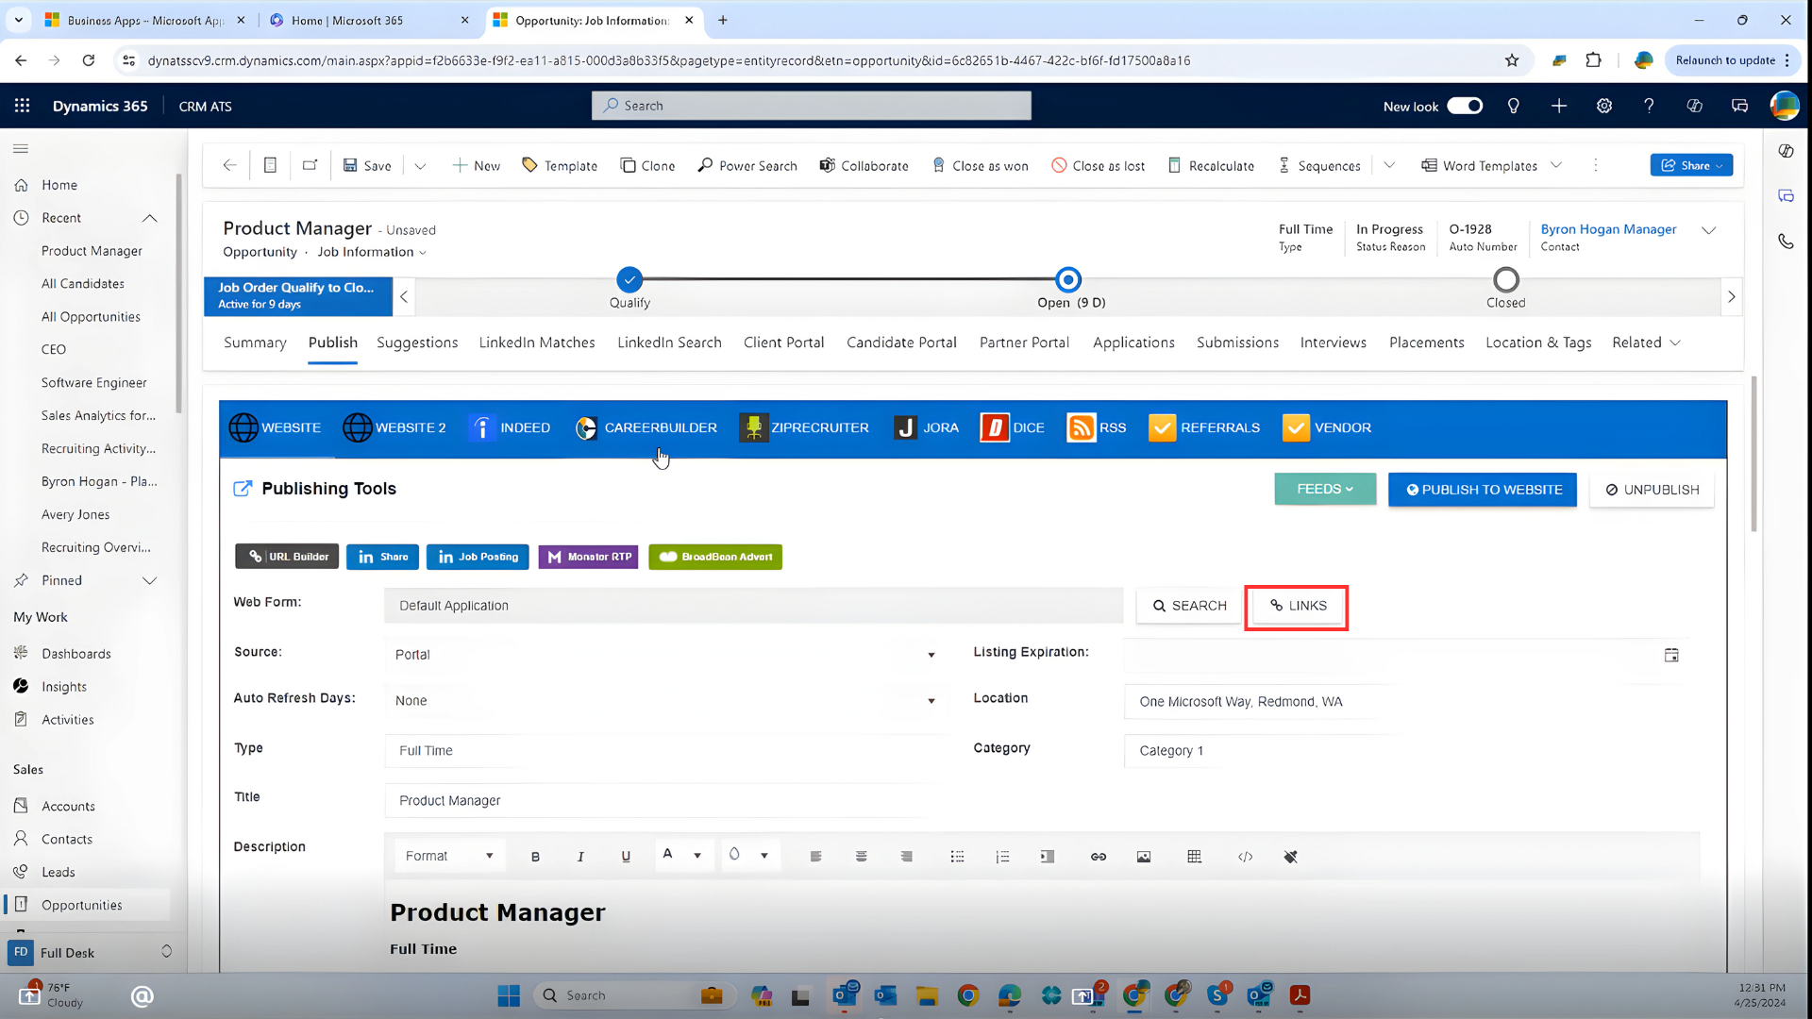The height and width of the screenshot is (1019, 1812).
Task: Open the Job Information form selector
Action: [x=372, y=252]
